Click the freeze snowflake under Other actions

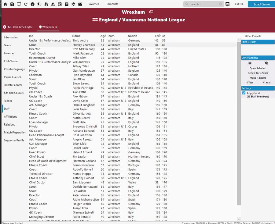[x=250, y=63]
